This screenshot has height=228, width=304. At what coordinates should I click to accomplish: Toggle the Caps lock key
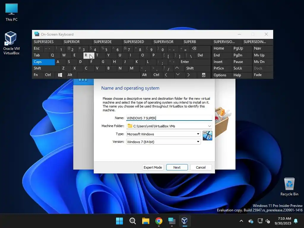(x=43, y=62)
